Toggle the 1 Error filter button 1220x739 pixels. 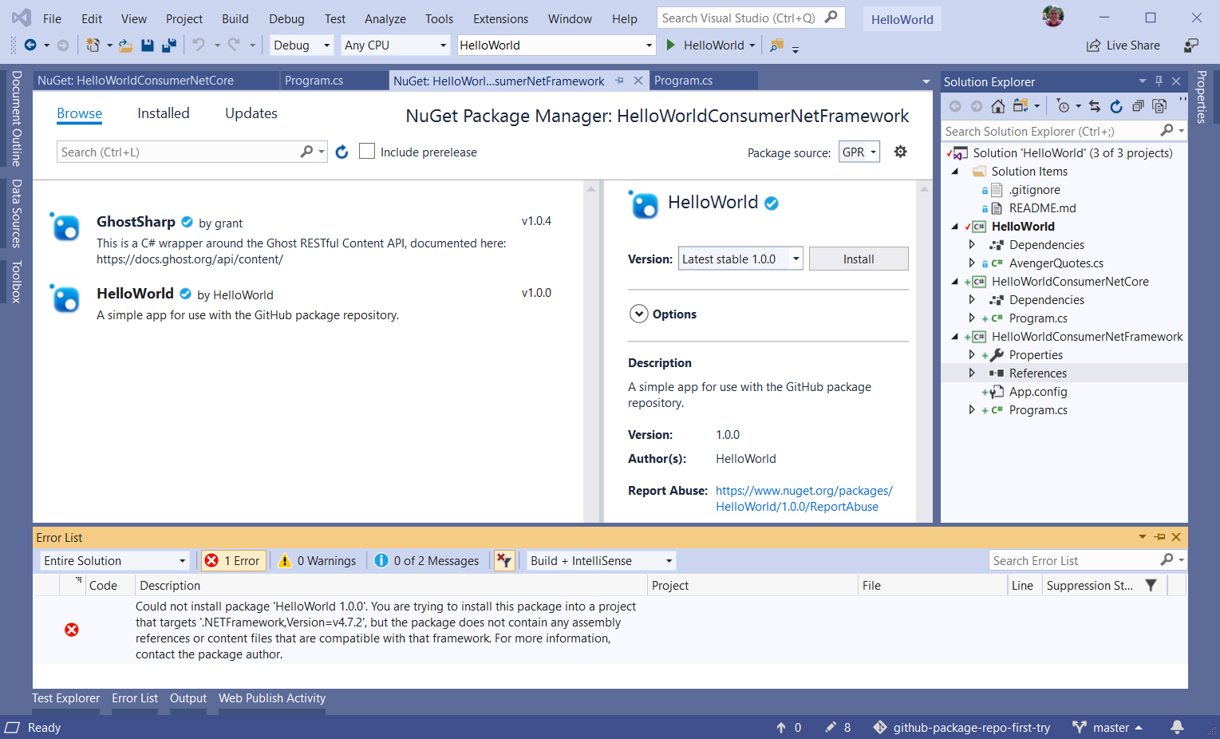tap(233, 560)
